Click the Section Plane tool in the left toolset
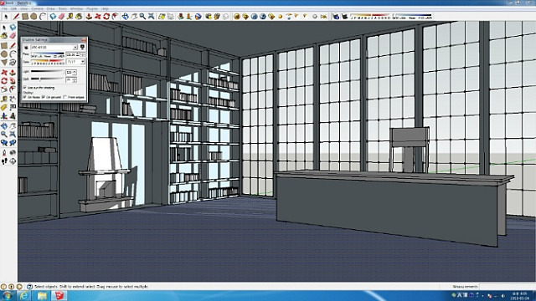This screenshot has height=301, width=536. [13, 161]
